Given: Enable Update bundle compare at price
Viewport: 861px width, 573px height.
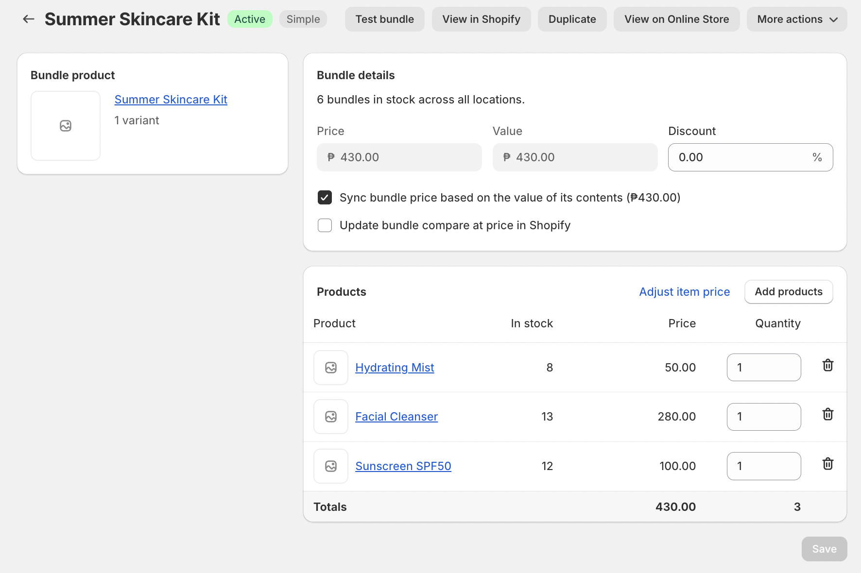Looking at the screenshot, I should (325, 225).
